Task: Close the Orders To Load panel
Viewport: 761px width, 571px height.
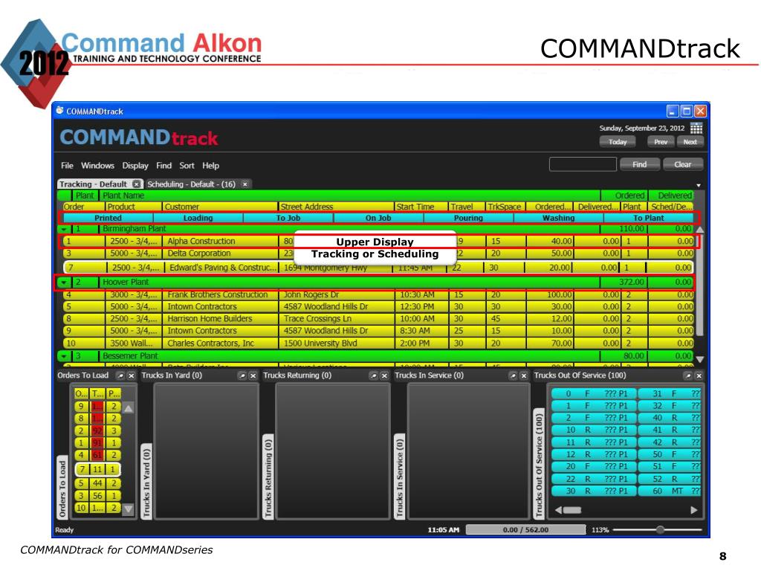Action: [x=131, y=375]
